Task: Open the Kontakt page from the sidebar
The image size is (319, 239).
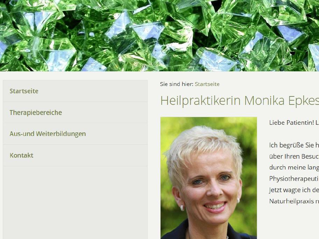Action: point(75,155)
